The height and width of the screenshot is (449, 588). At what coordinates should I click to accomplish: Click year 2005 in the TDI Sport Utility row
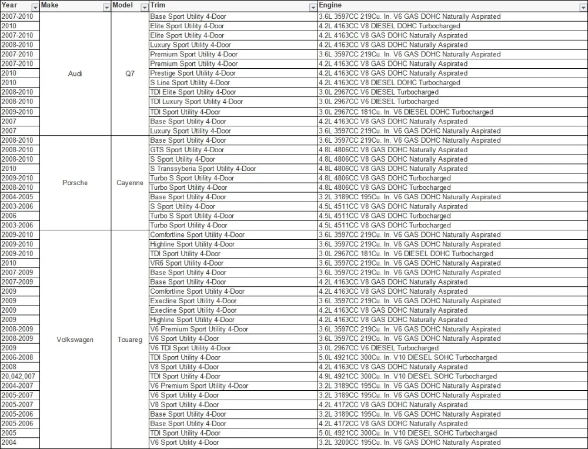[20, 433]
